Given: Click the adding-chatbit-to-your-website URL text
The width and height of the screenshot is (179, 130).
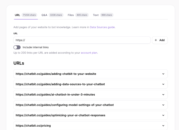Looking at the screenshot, I should 56,74.
